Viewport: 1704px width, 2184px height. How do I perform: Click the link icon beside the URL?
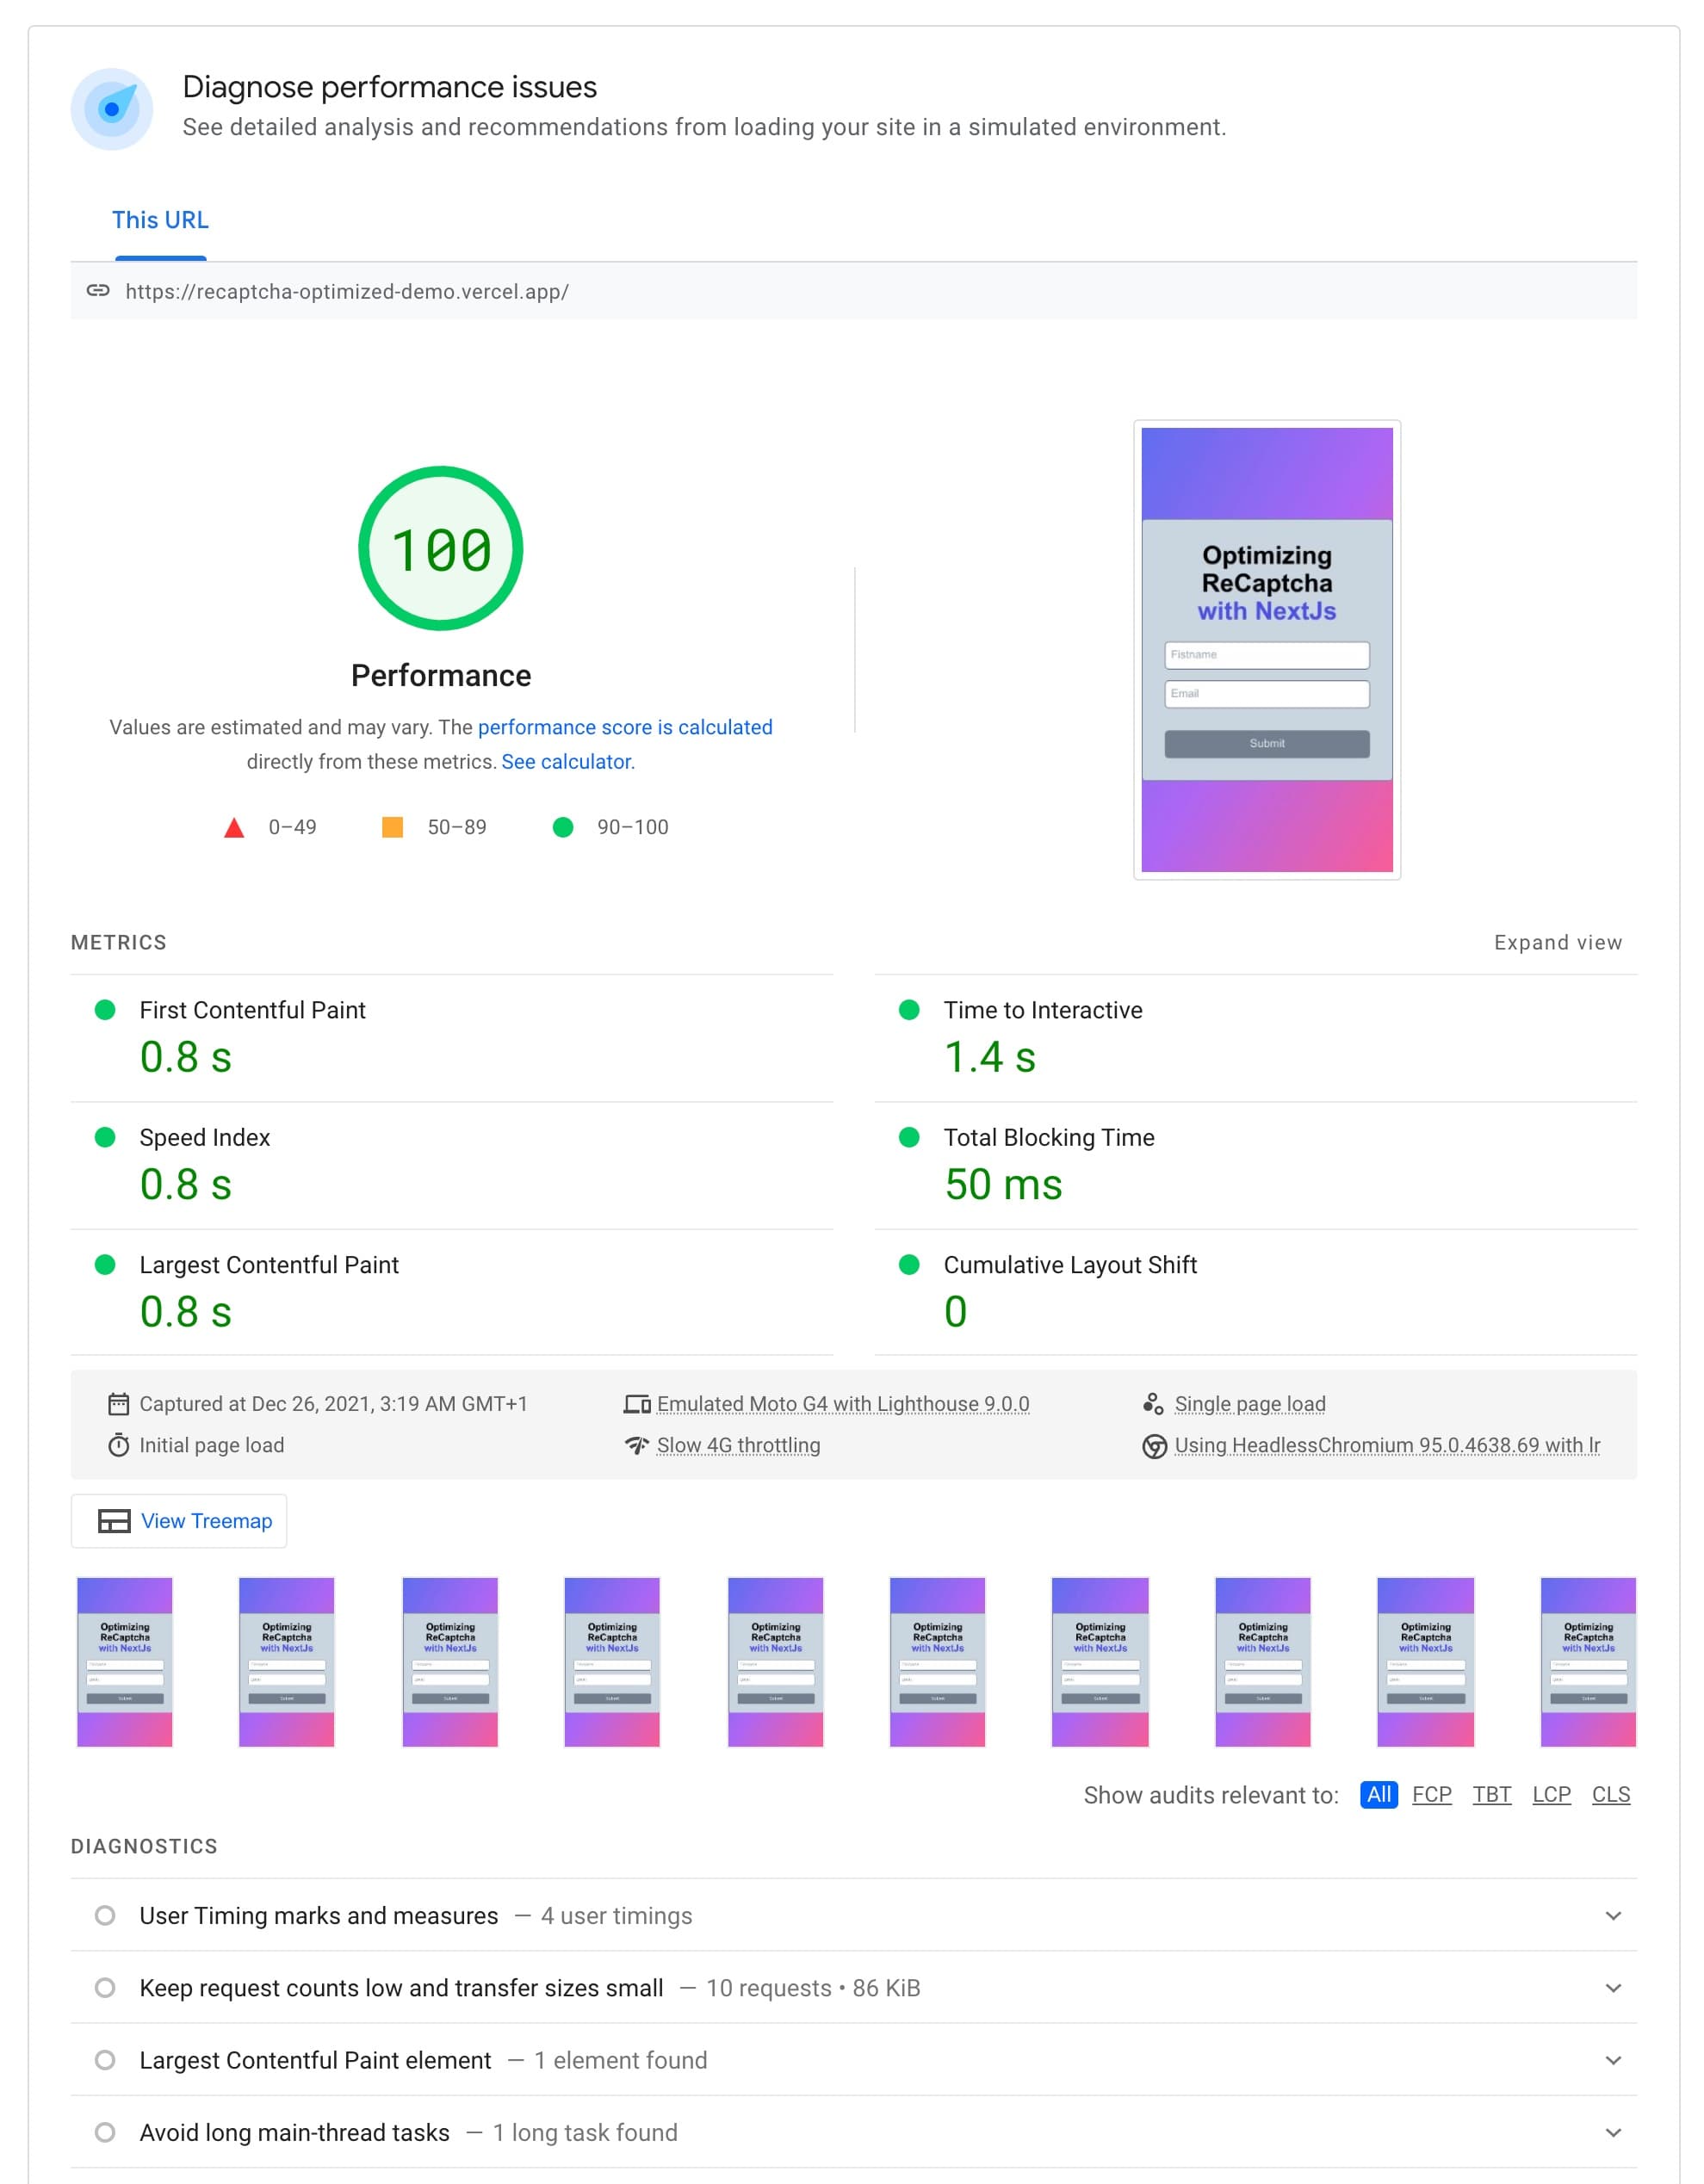point(99,293)
